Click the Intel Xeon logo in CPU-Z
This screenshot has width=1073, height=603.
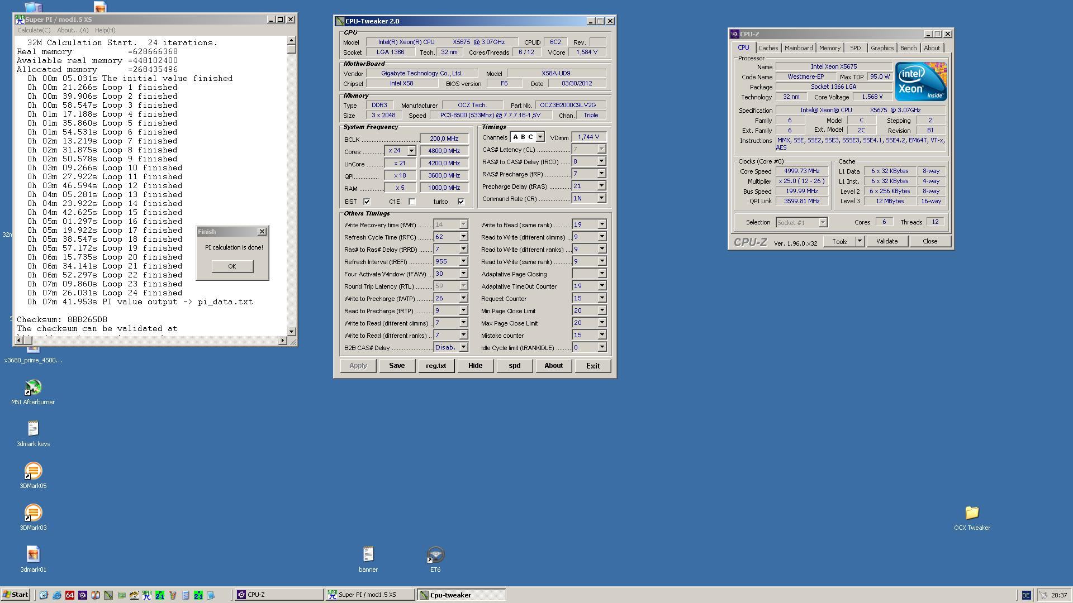[920, 82]
